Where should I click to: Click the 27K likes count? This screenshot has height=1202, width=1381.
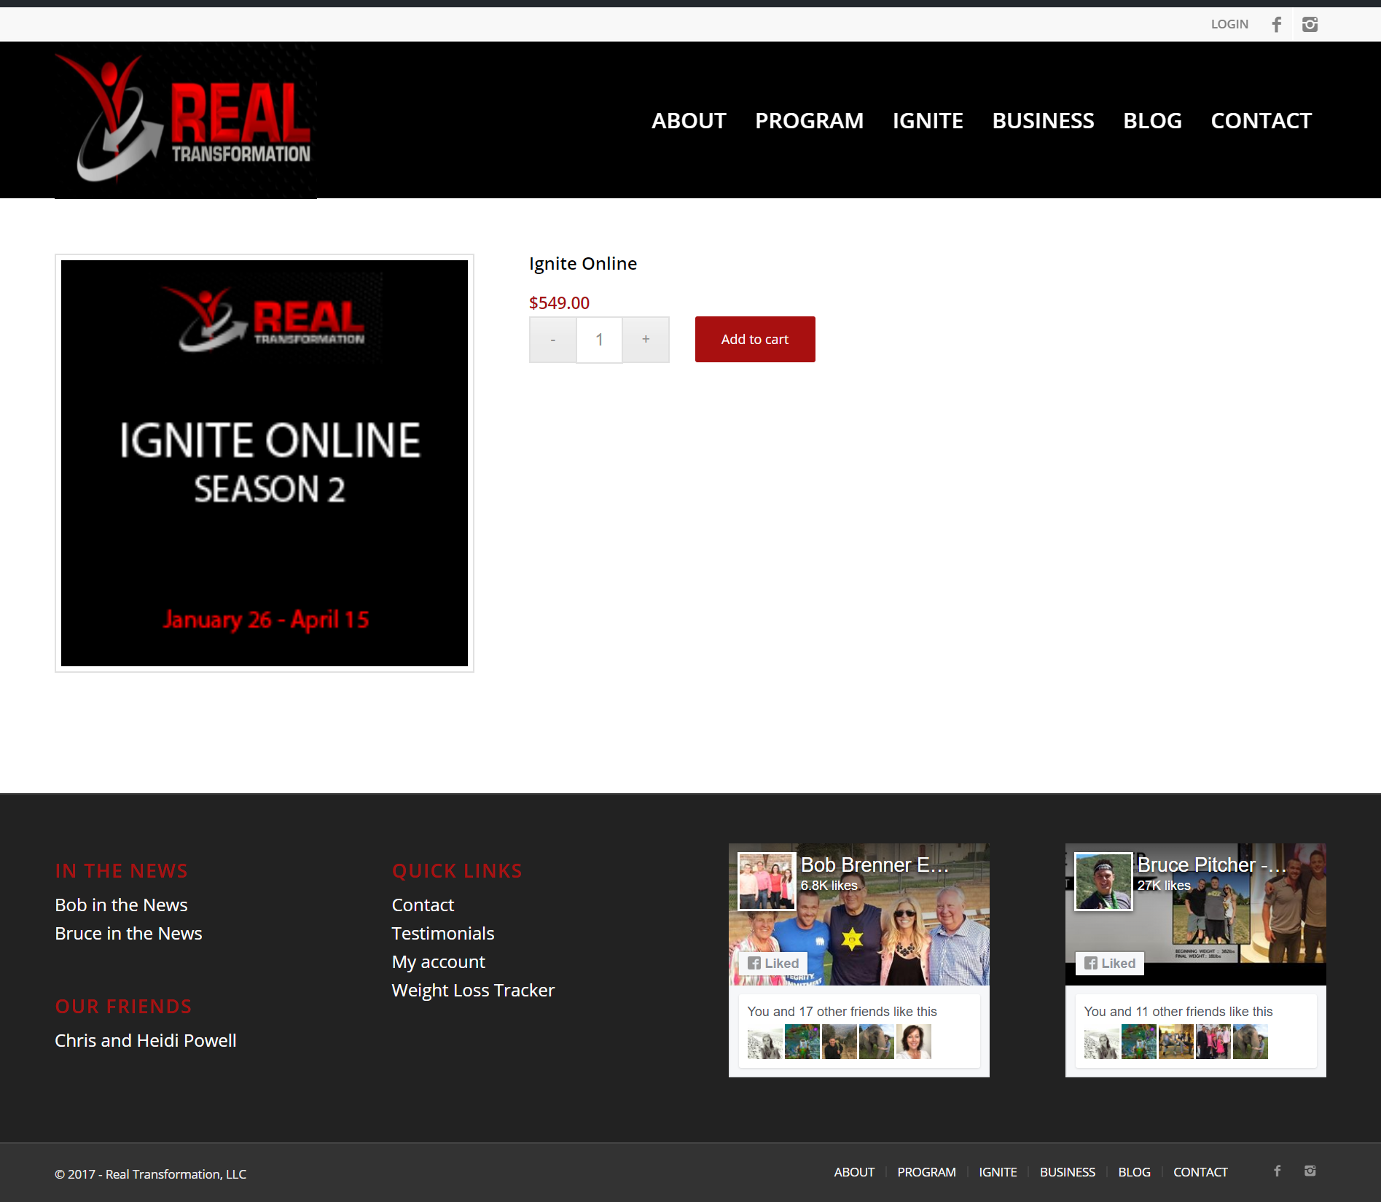[x=1164, y=886]
